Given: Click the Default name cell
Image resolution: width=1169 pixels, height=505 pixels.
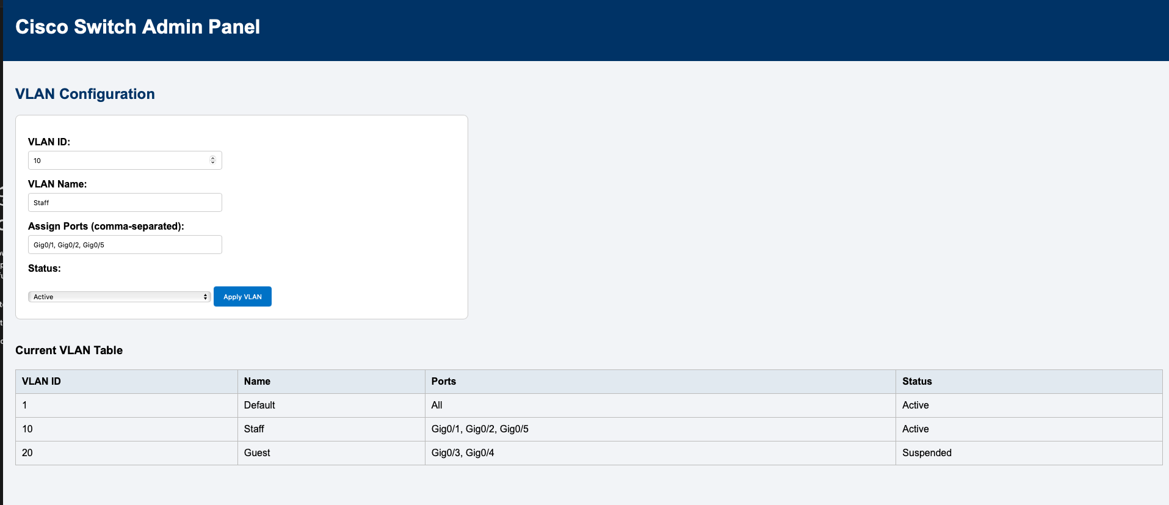Looking at the screenshot, I should click(x=331, y=405).
